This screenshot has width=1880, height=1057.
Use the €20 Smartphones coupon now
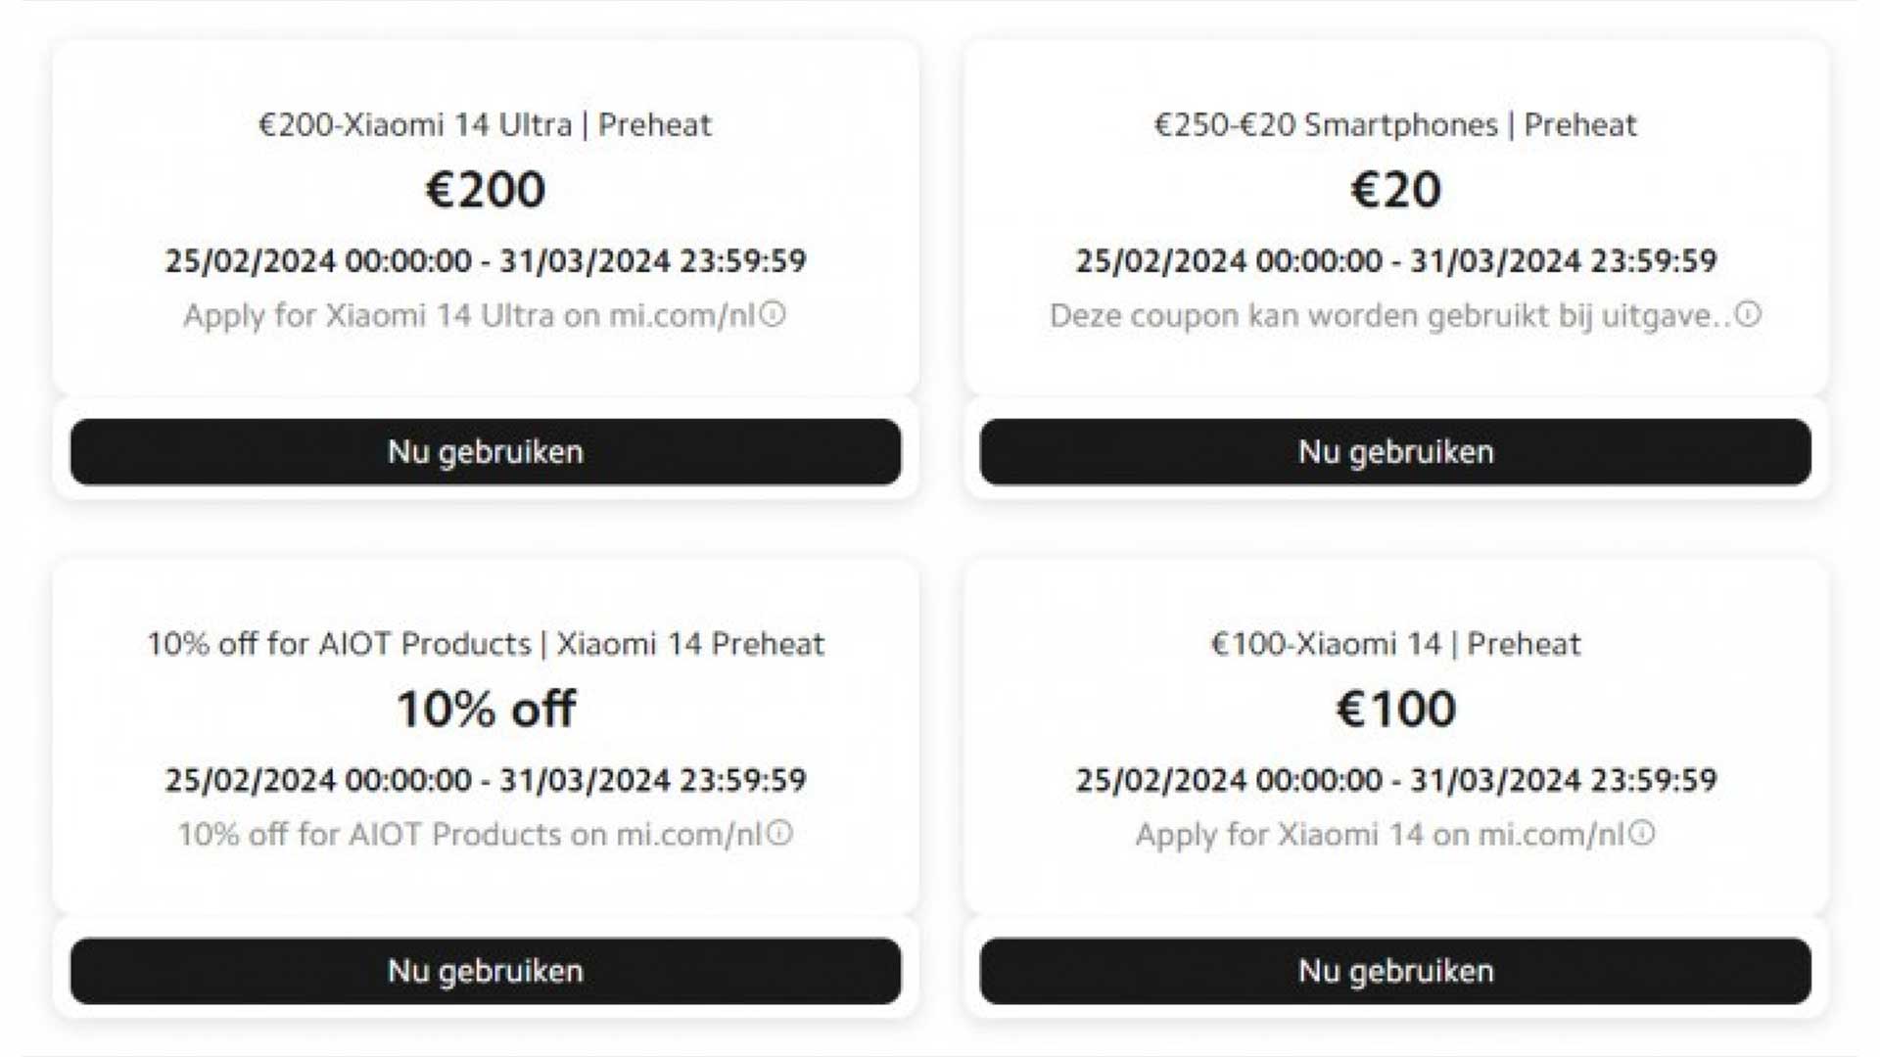(x=1395, y=452)
